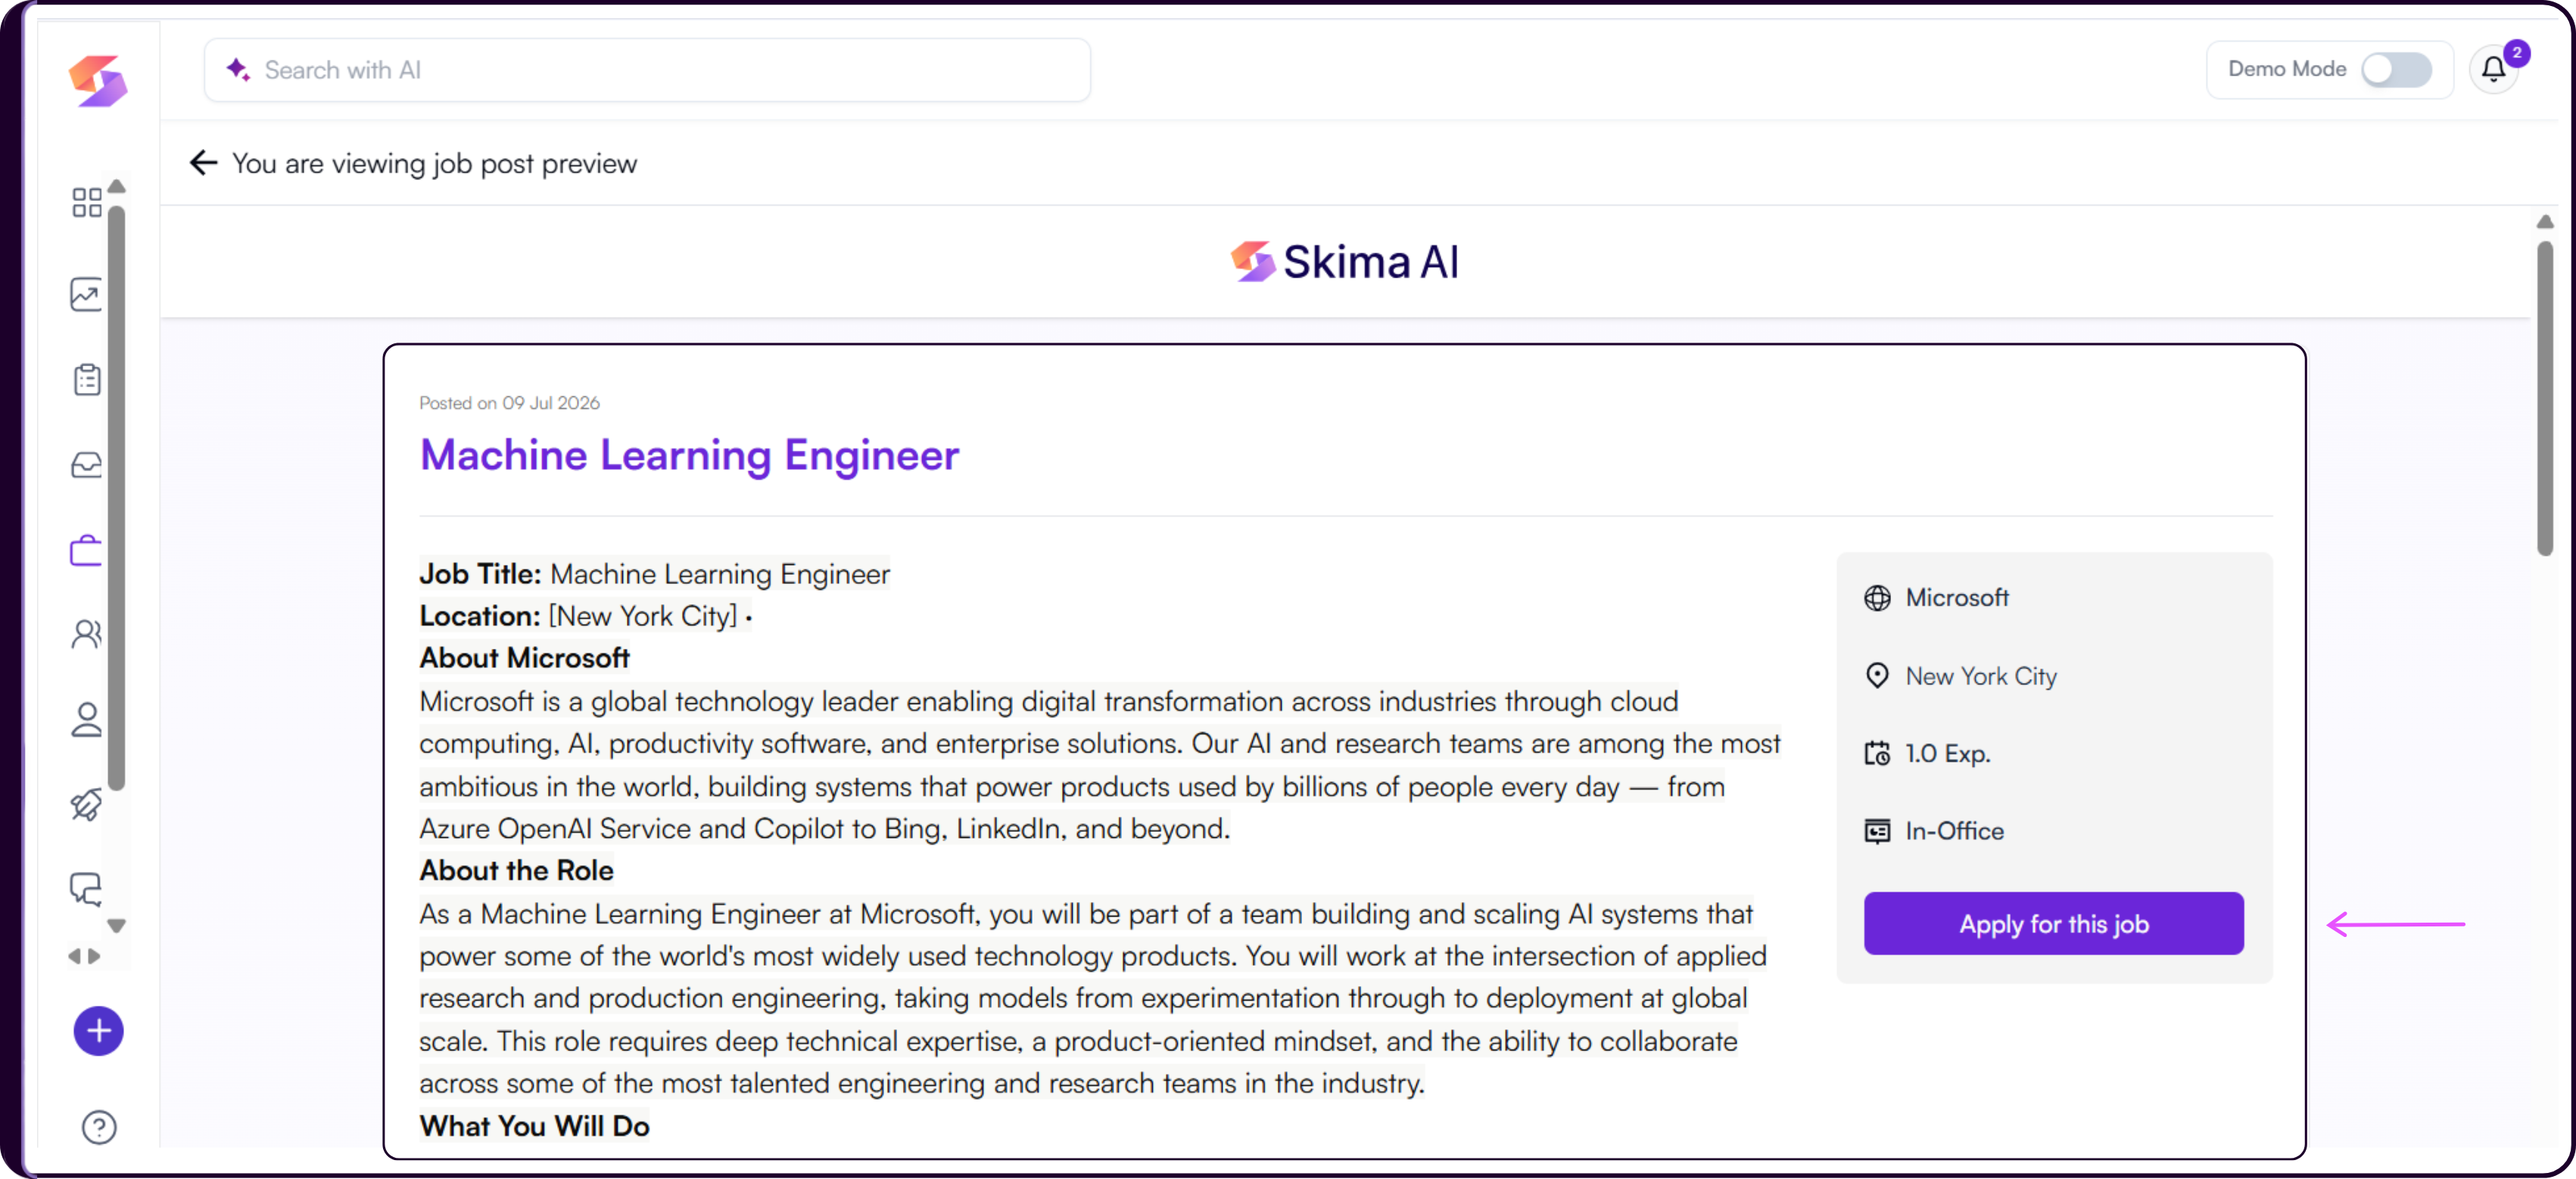Open the help question mark icon
Screen dimensions: 2576x1179
click(x=99, y=1127)
